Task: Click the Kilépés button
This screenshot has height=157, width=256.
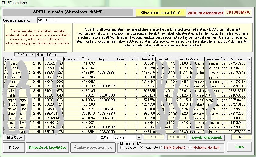Action: 14,148
